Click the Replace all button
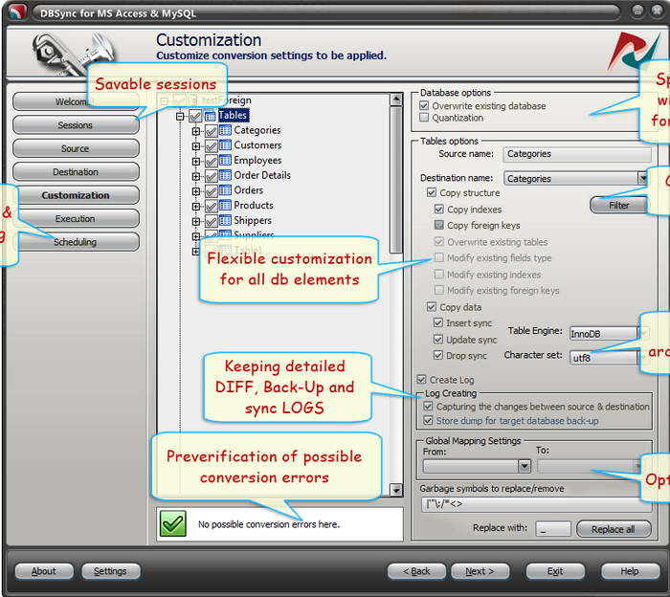 pos(614,529)
